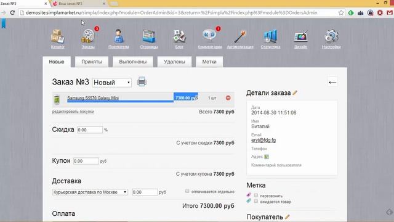Click the highlighted 7300.00 руб price
The image size is (394, 222).
(x=186, y=97)
